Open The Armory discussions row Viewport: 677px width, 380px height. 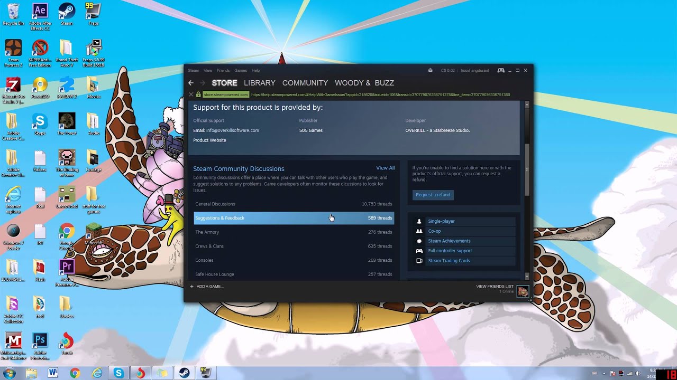(294, 232)
